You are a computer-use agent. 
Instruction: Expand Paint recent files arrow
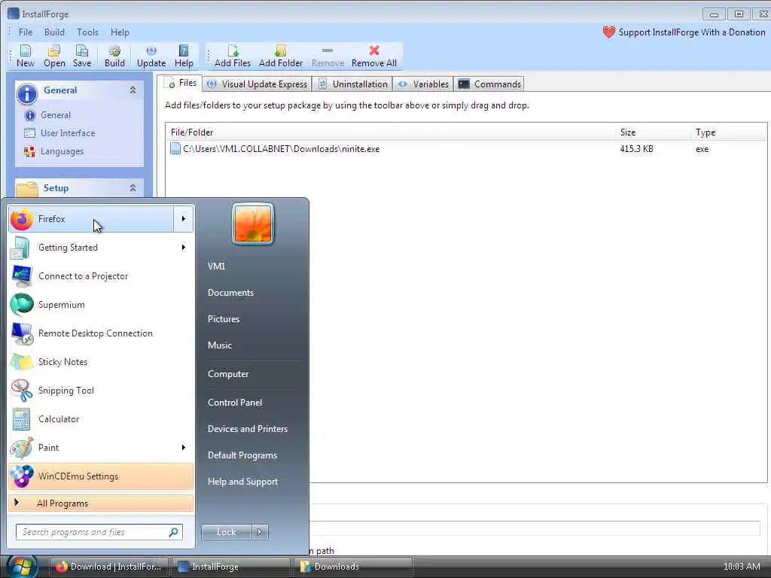184,447
